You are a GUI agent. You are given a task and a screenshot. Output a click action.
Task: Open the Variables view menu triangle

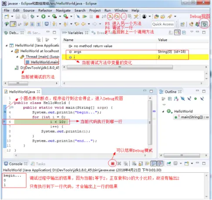click(x=192, y=32)
